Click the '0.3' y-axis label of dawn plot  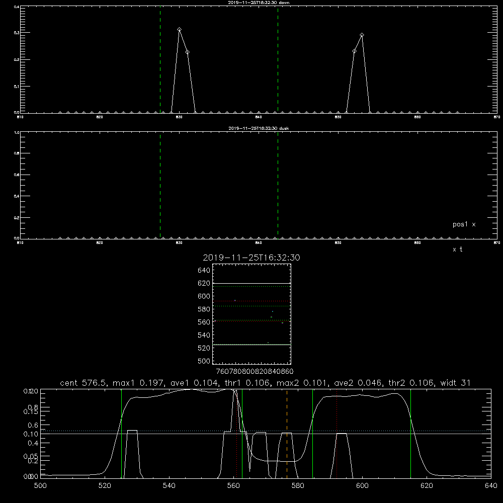(x=17, y=33)
